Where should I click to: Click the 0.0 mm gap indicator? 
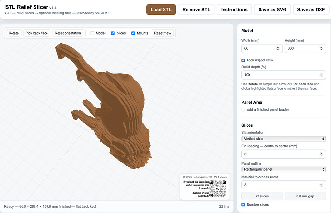(305, 196)
